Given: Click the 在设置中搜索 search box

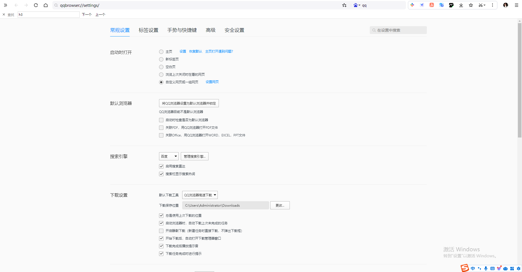Looking at the screenshot, I should tap(398, 30).
